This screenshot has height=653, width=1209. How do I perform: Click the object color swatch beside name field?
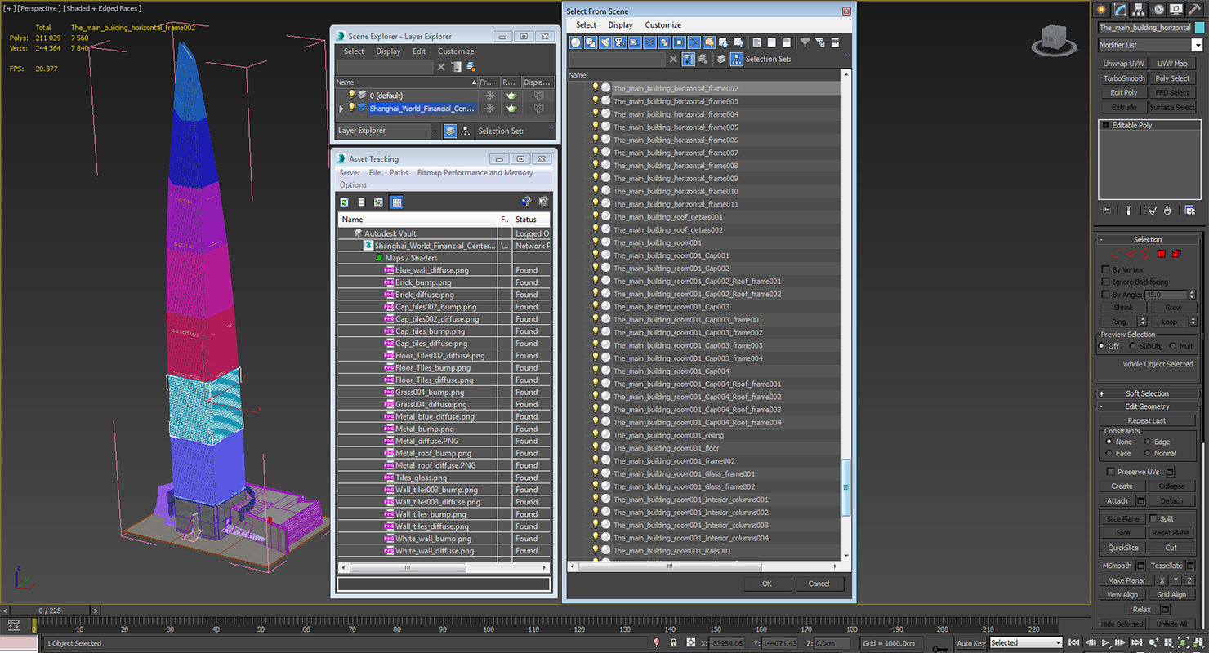pyautogui.click(x=1200, y=27)
